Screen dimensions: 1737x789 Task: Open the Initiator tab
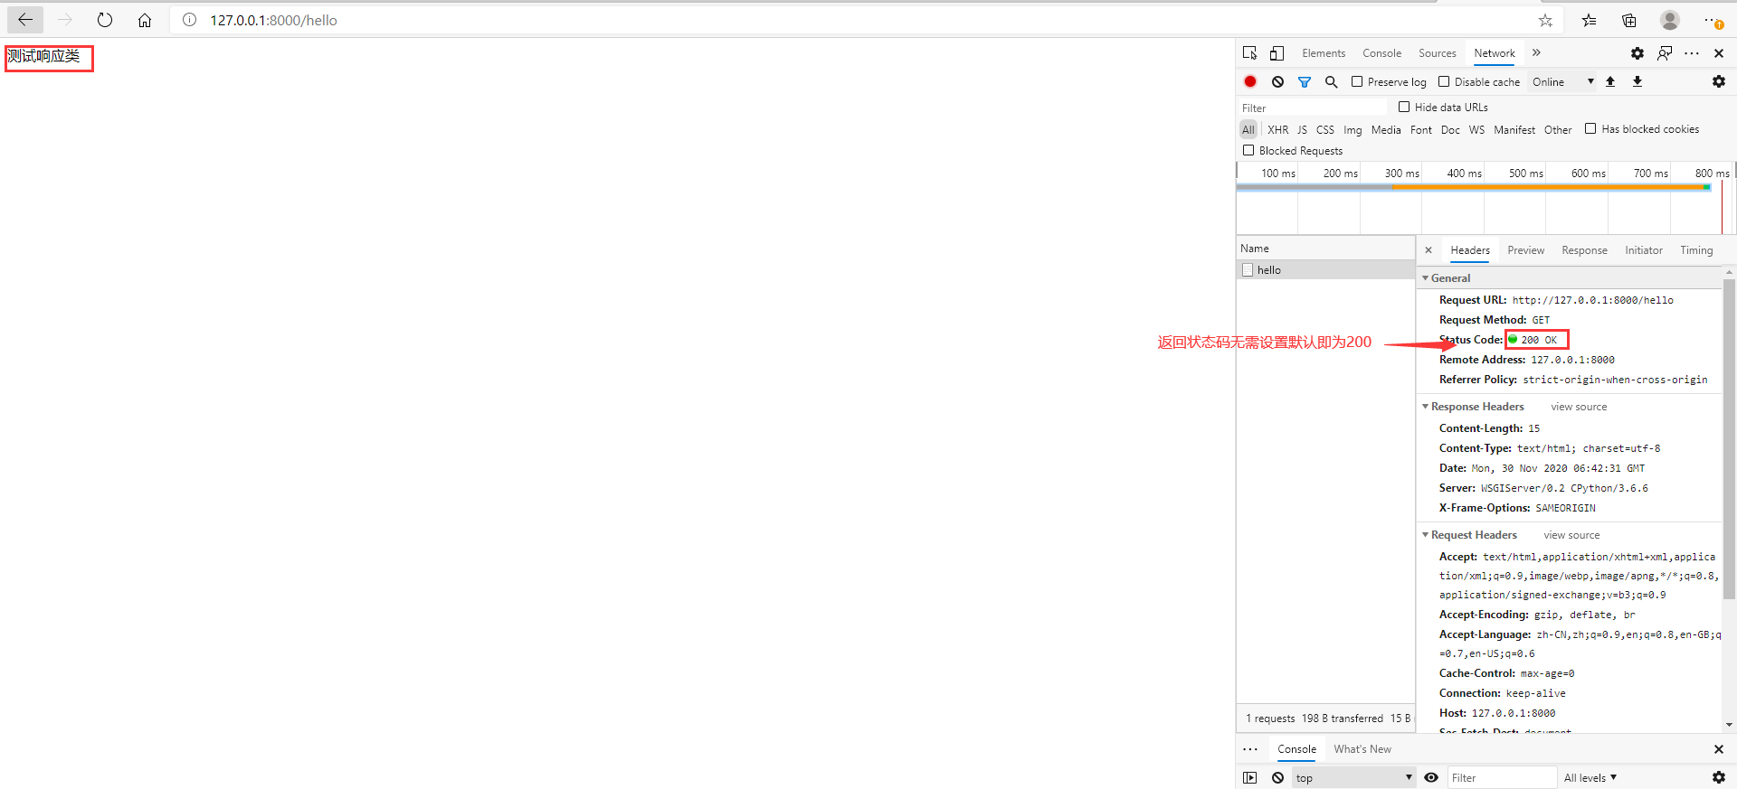pos(1643,250)
